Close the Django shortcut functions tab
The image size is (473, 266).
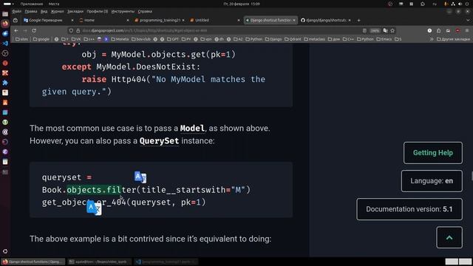coord(294,20)
